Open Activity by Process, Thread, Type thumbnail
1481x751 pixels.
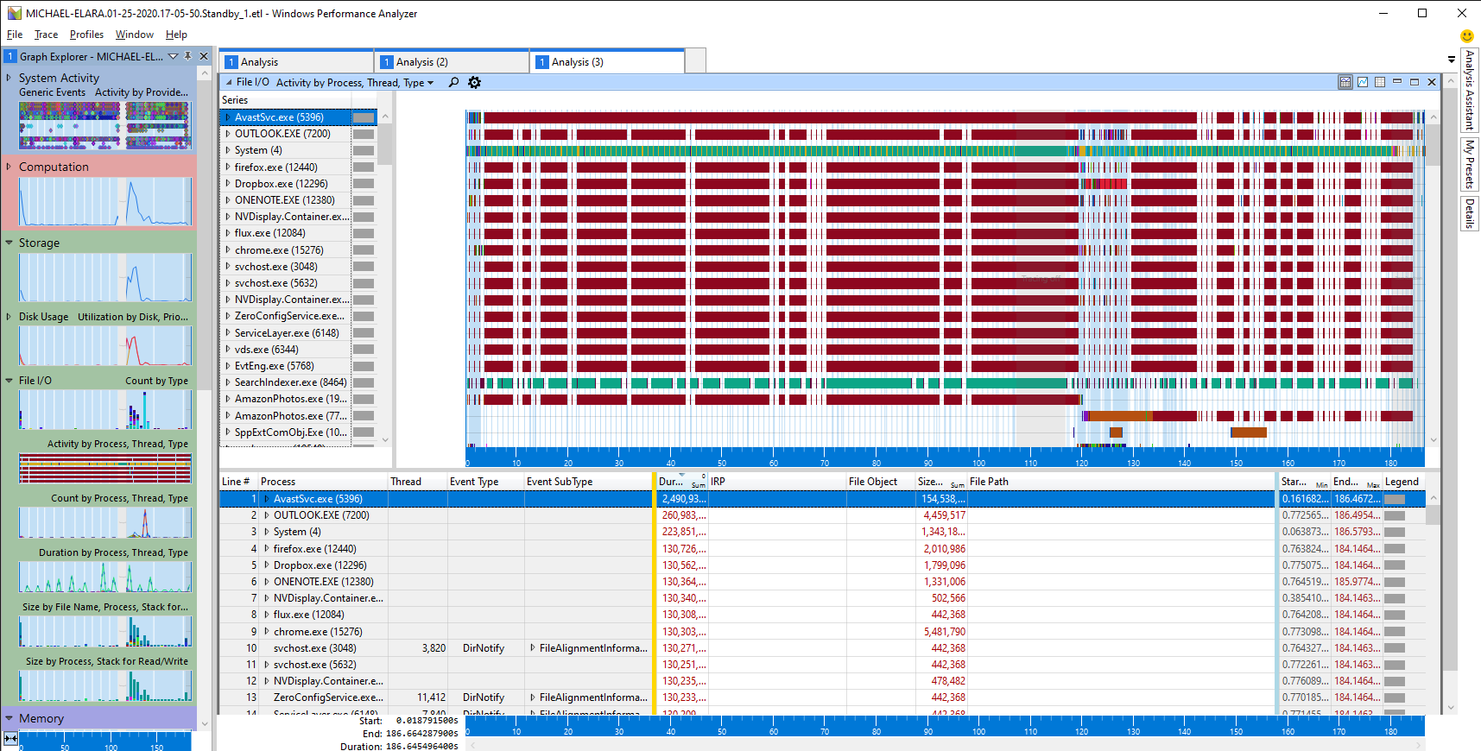tap(104, 468)
